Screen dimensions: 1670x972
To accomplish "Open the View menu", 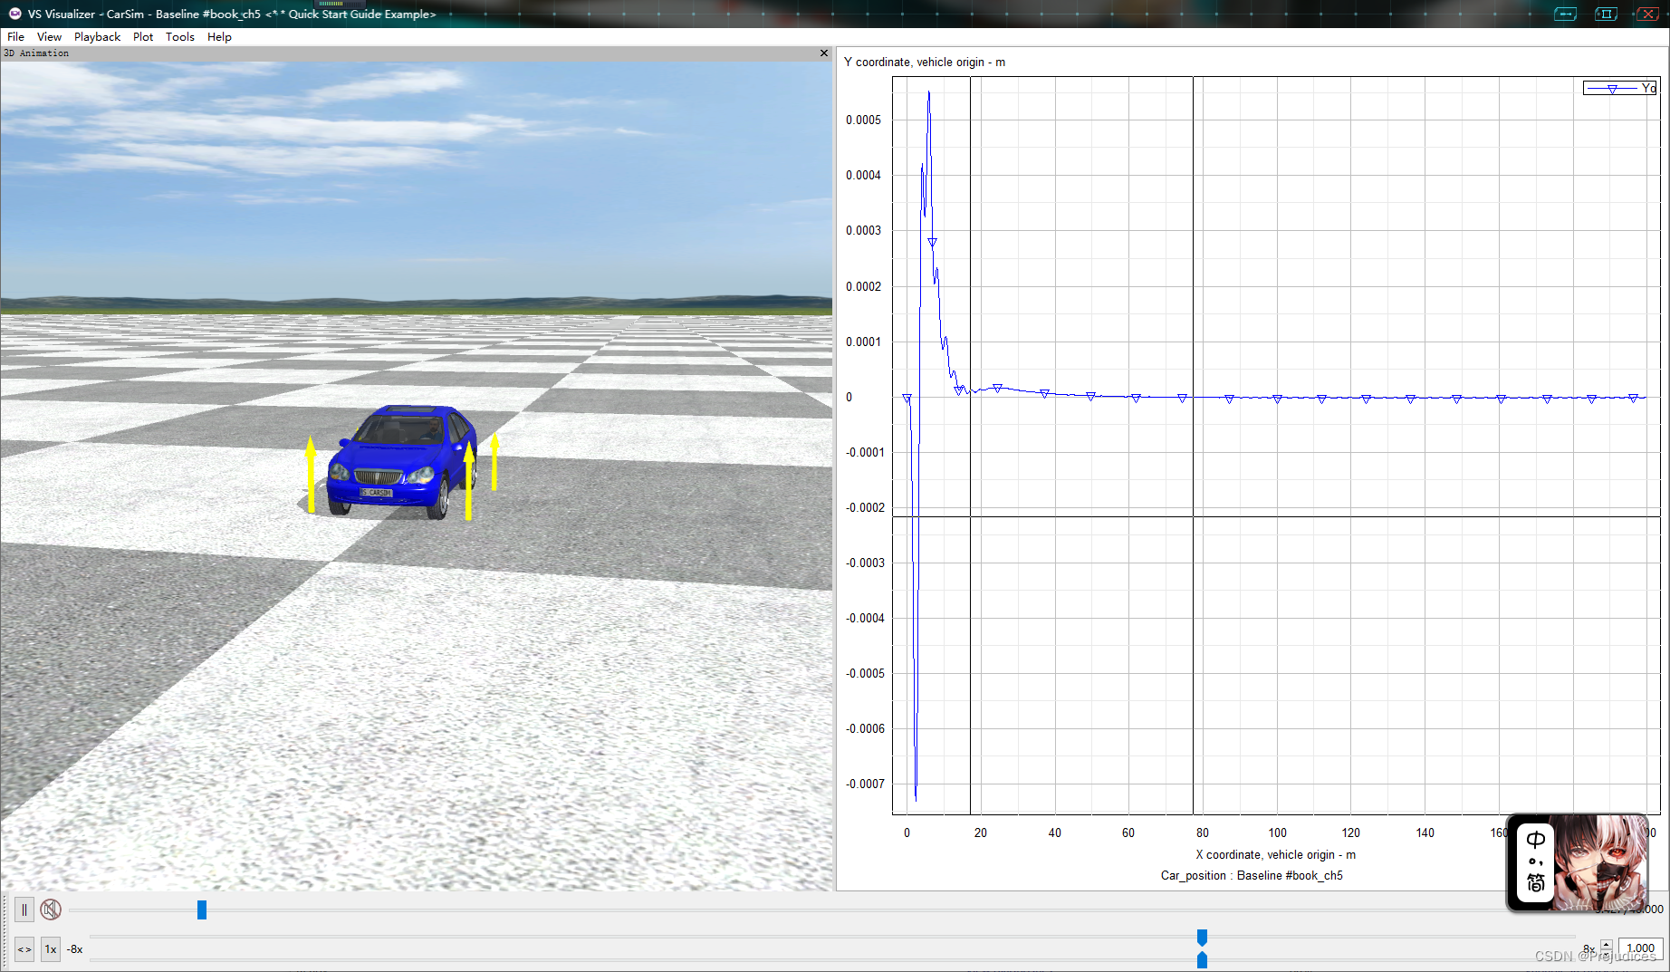I will tap(49, 37).
